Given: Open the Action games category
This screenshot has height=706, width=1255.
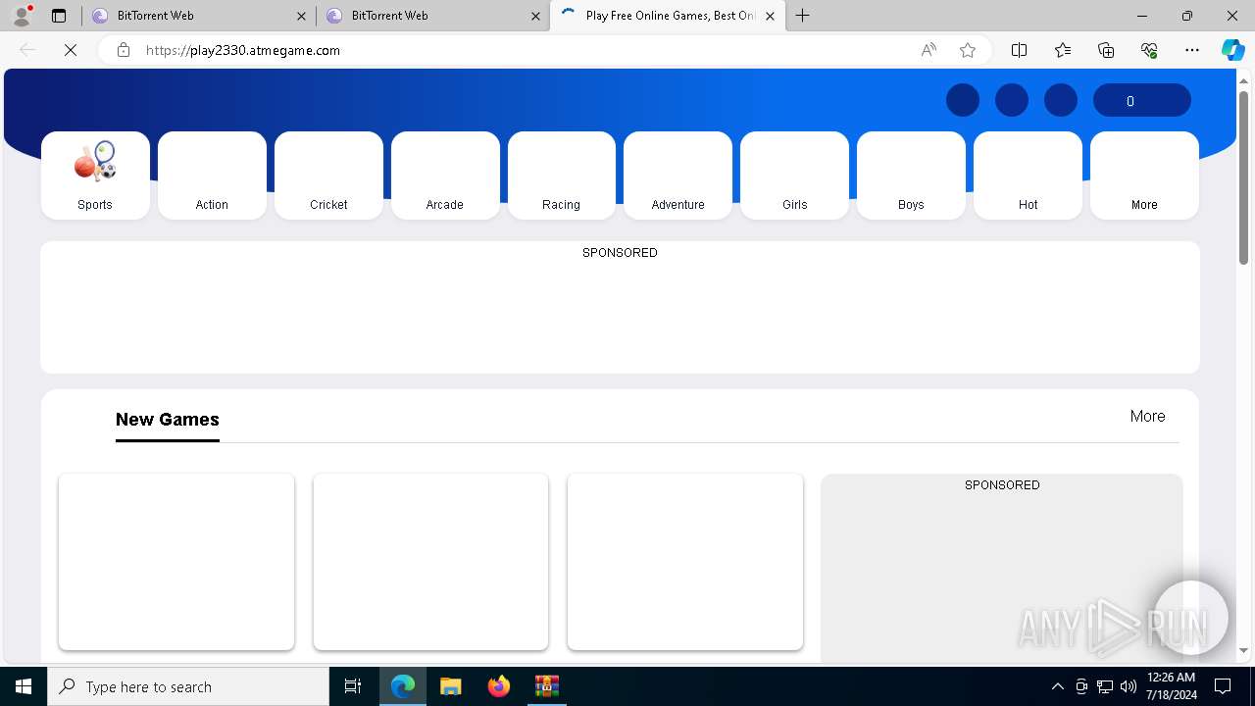Looking at the screenshot, I should point(212,176).
